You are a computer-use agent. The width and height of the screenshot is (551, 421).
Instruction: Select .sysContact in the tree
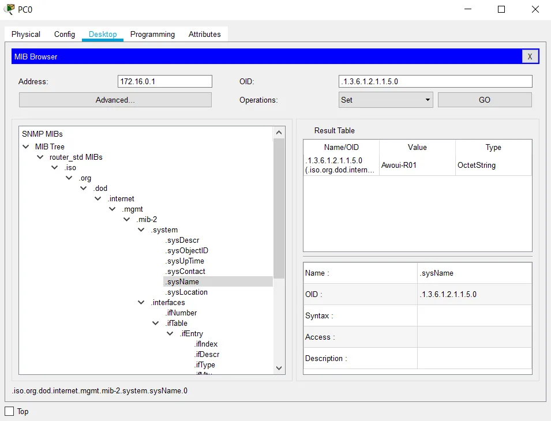185,272
